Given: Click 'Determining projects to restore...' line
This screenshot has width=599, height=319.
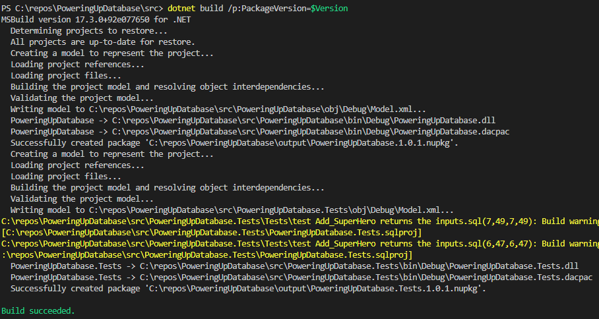Looking at the screenshot, I should (89, 31).
